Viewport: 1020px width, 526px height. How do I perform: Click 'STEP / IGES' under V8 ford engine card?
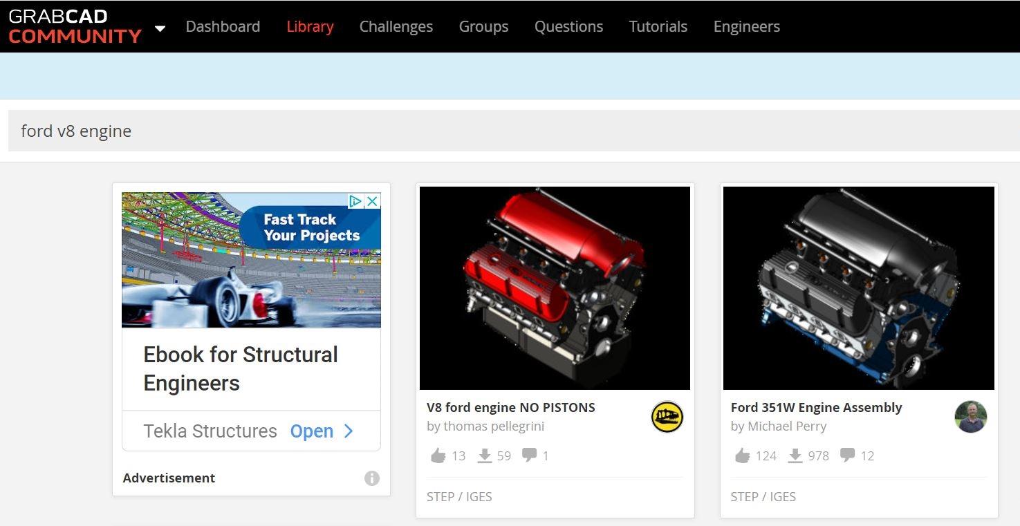(459, 496)
